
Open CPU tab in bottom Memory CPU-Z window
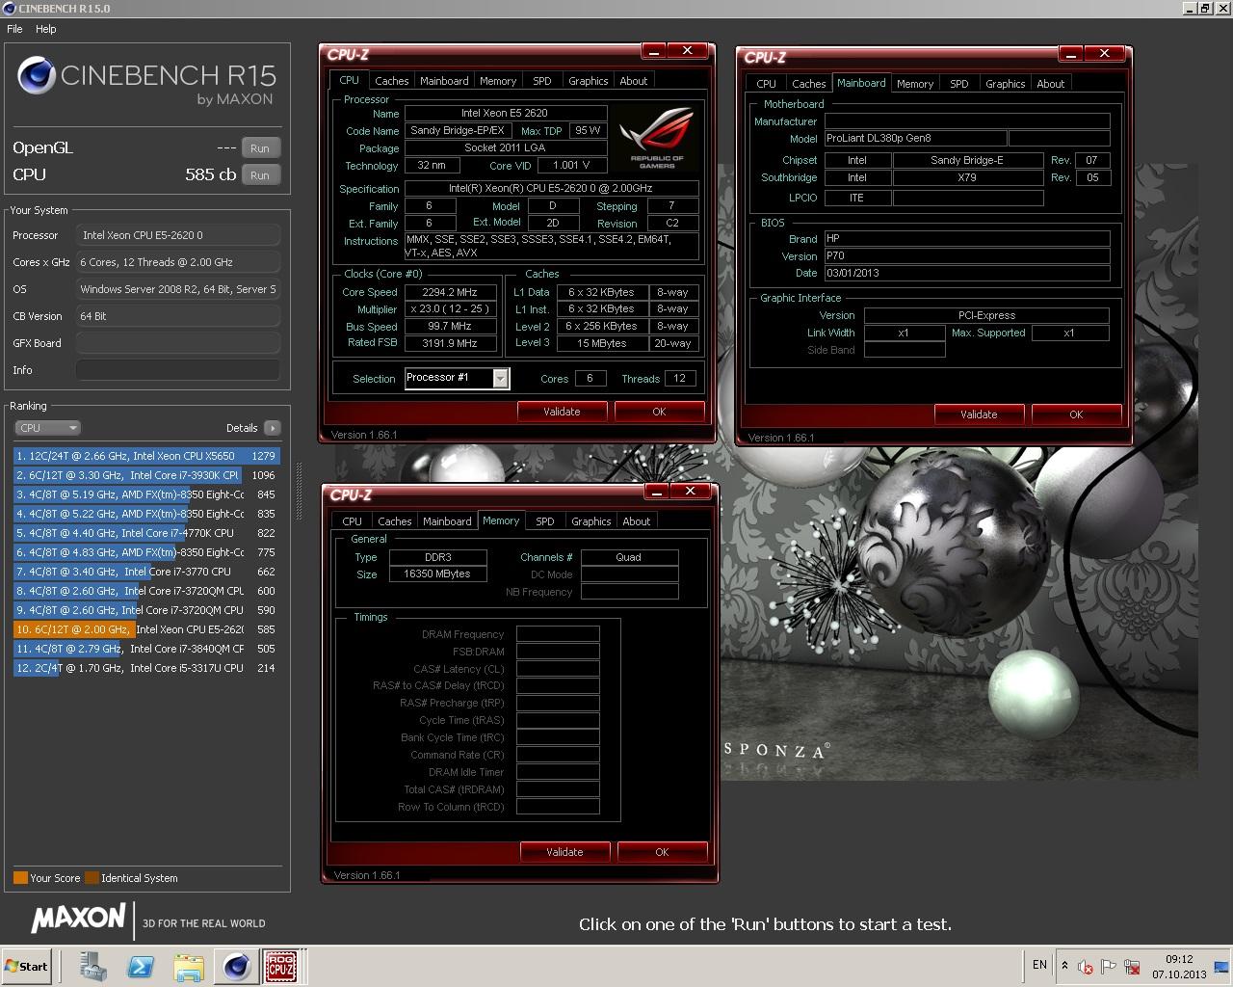pos(353,521)
